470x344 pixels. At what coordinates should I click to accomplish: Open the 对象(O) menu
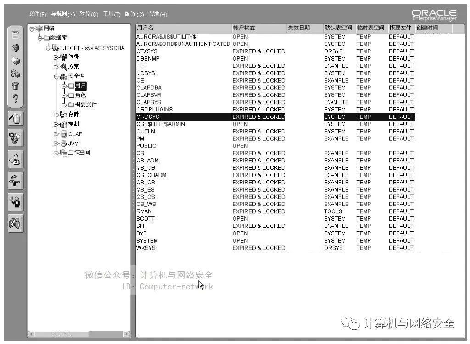[89, 14]
